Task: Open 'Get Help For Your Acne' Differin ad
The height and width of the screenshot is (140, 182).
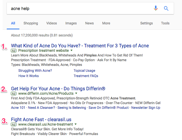Action: (x=58, y=89)
